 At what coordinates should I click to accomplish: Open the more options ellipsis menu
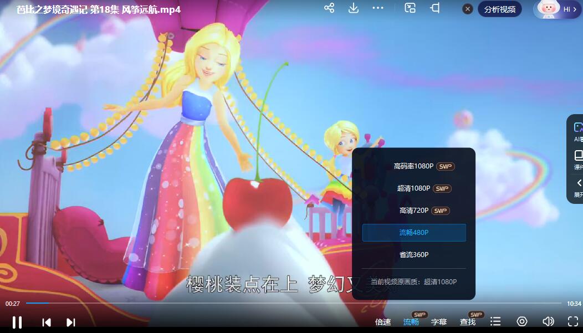[378, 8]
